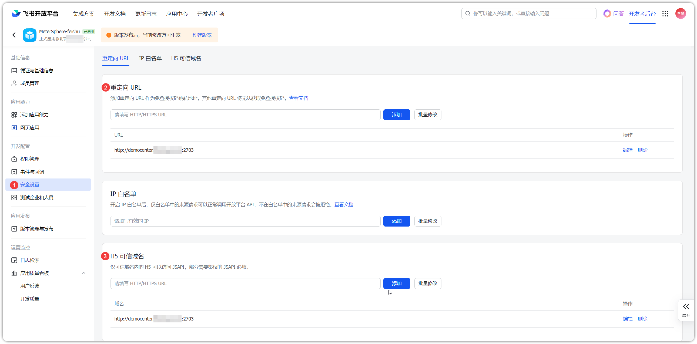Image resolution: width=697 pixels, height=344 pixels.
Task: Go back using the left arrow icon
Action: 14,35
